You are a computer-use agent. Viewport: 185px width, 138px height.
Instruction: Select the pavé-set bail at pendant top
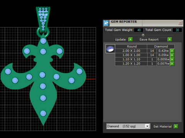tap(43, 19)
